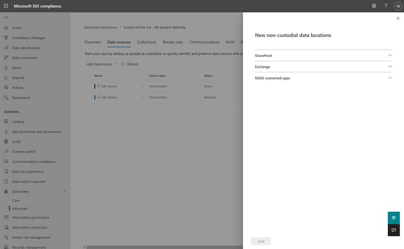The width and height of the screenshot is (404, 249).
Task: Open School of Fine Art breadcrumb
Action: 154,27
